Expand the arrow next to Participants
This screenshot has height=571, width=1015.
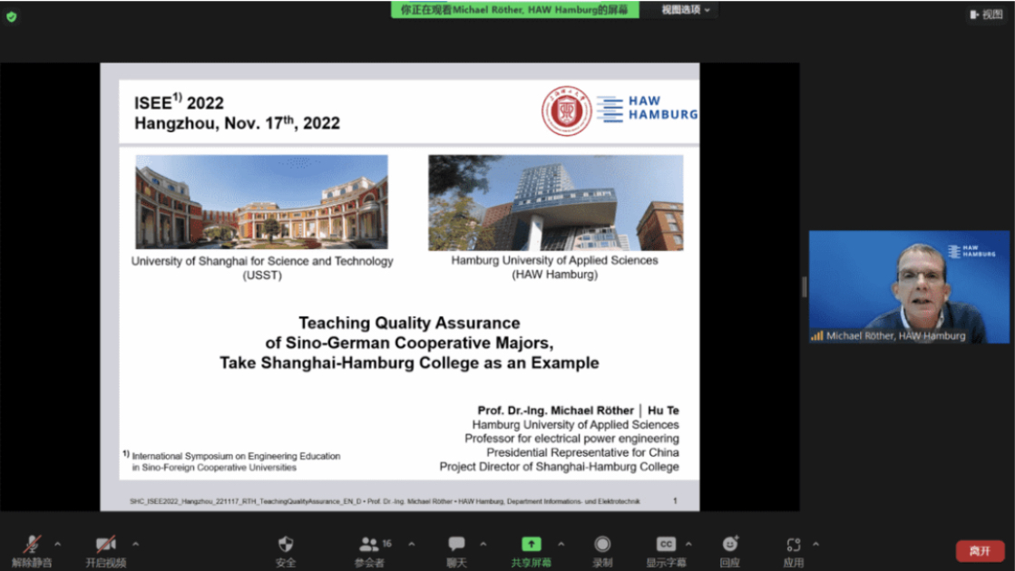pyautogui.click(x=411, y=544)
